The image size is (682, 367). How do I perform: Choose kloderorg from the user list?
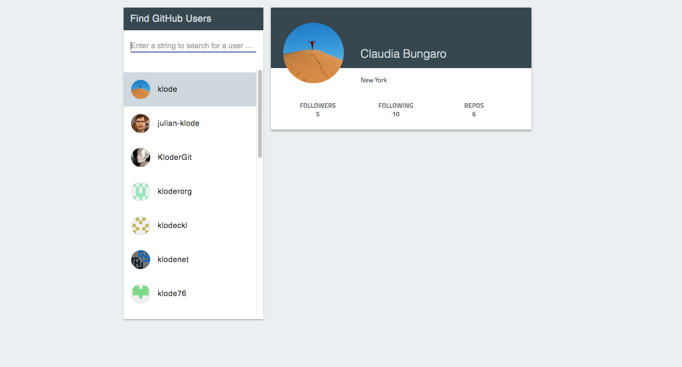[x=175, y=192]
